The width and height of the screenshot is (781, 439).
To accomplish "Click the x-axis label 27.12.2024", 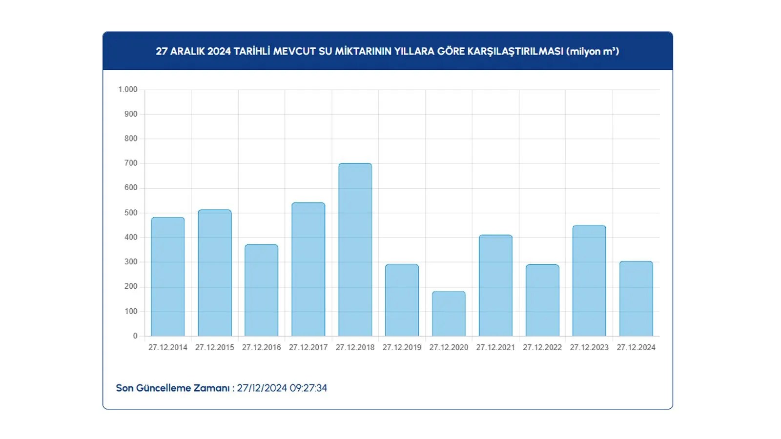I will 636,347.
